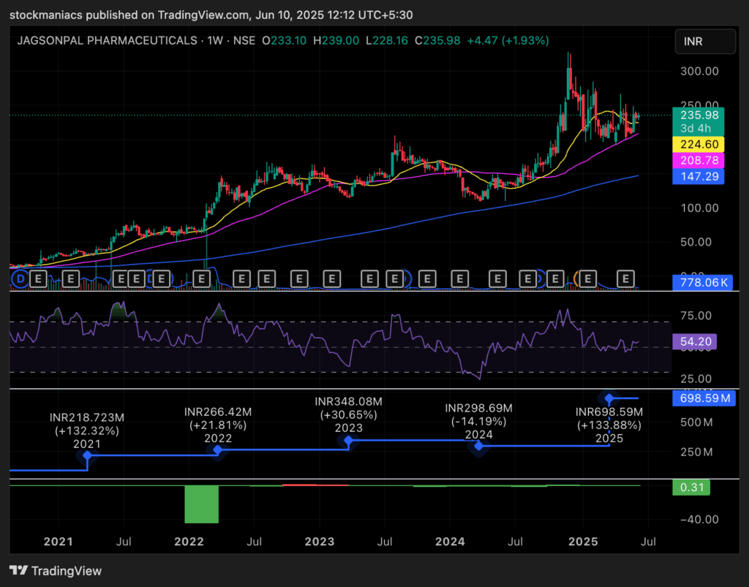The image size is (749, 587).
Task: Click the green 0.31 indicator value label
Action: click(691, 488)
